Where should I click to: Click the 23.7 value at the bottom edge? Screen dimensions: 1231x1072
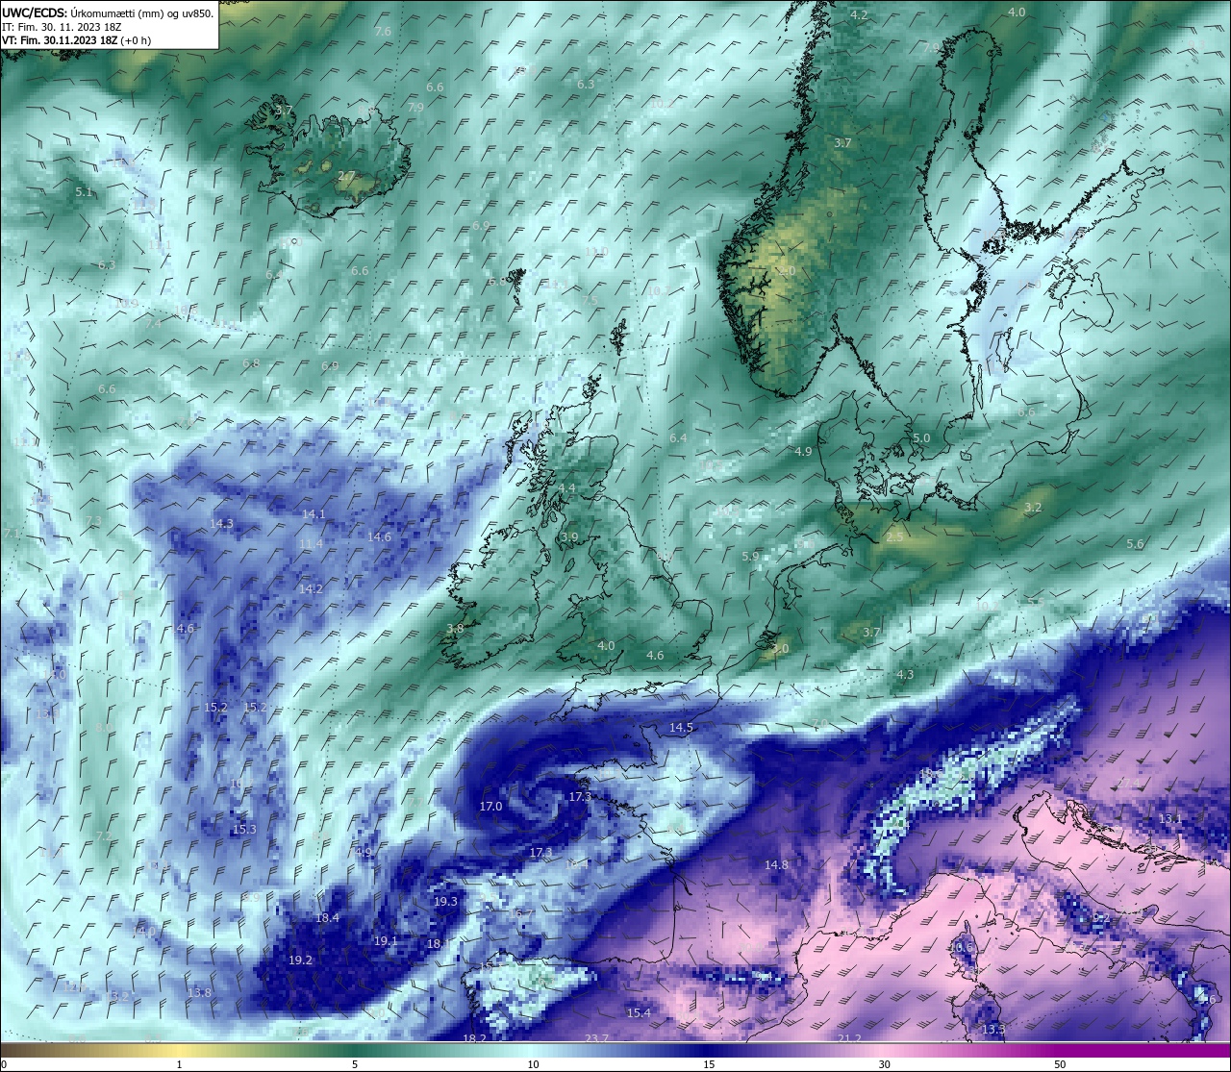(x=596, y=1038)
